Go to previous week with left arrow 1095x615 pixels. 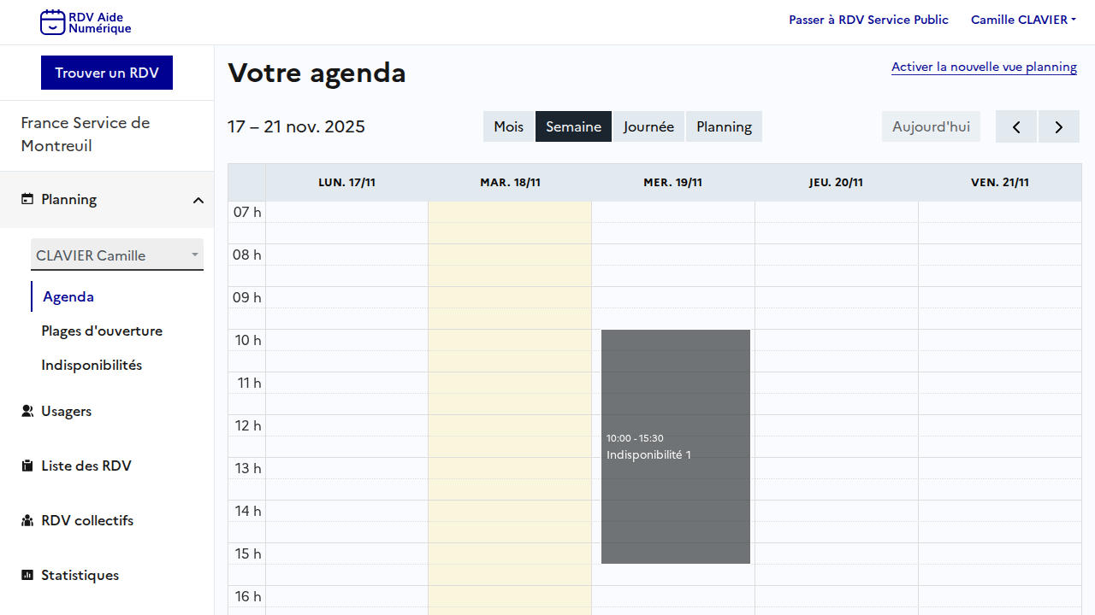(x=1016, y=126)
